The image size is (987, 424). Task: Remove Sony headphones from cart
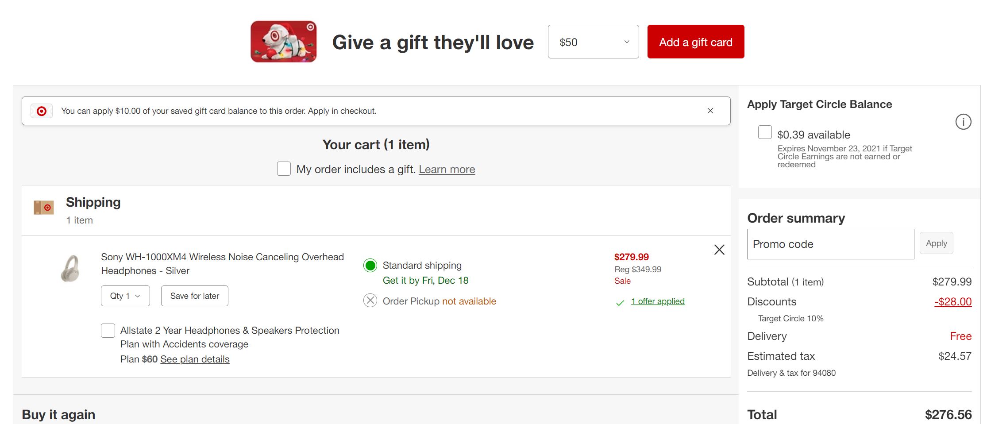(719, 250)
